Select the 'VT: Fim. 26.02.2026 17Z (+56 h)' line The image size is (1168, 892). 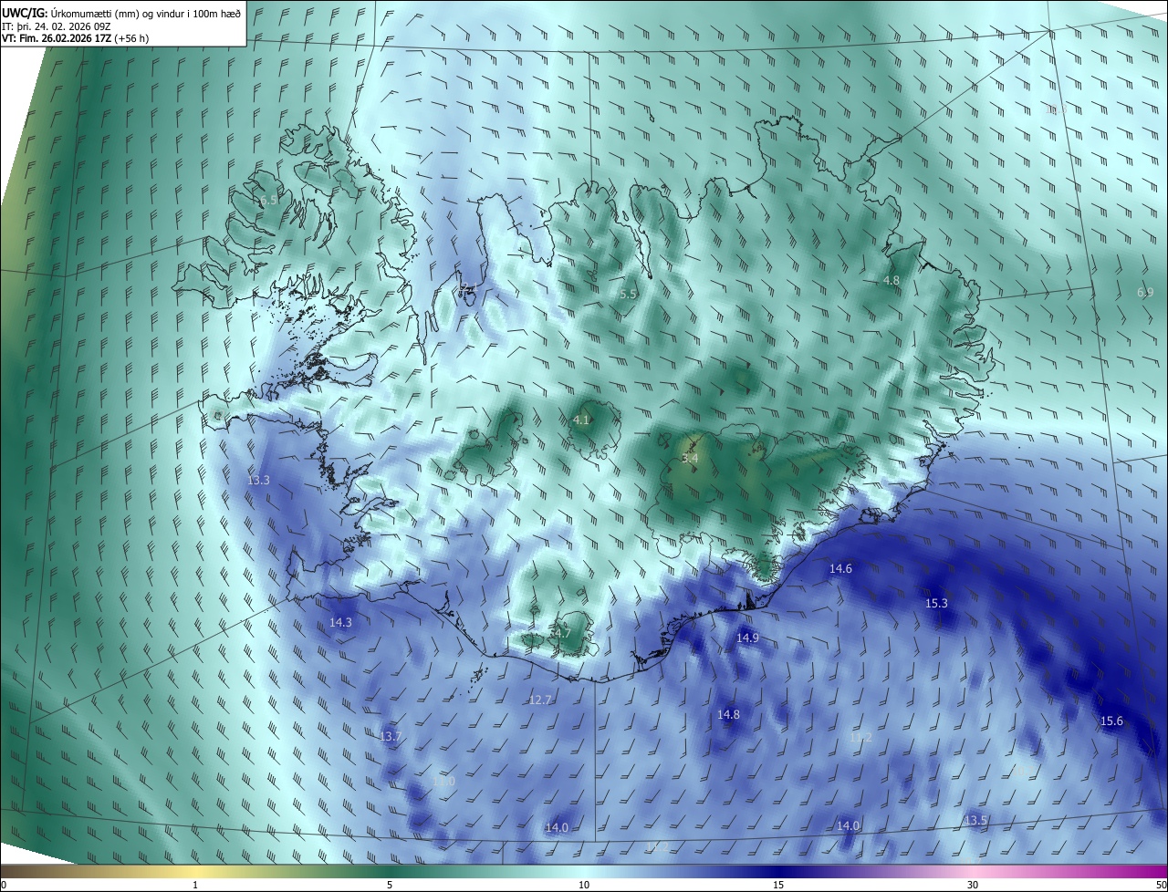point(76,38)
